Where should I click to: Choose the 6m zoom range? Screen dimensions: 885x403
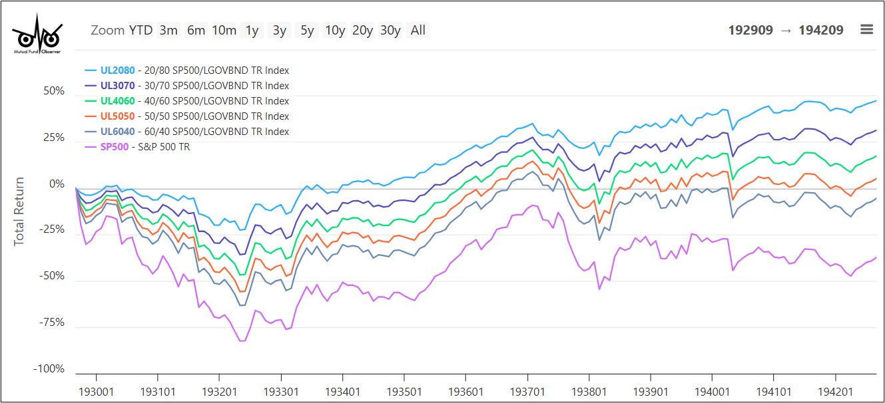click(196, 30)
